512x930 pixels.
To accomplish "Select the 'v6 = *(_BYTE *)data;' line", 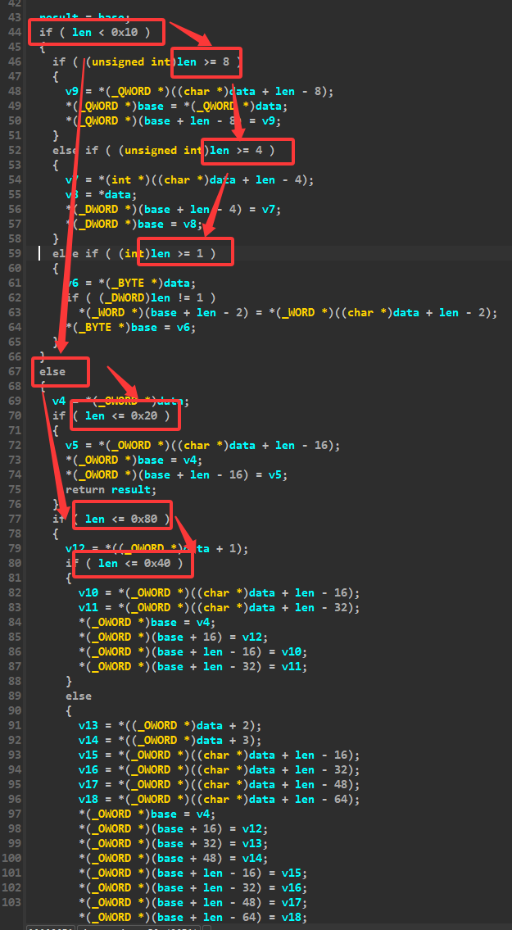I will click(130, 283).
